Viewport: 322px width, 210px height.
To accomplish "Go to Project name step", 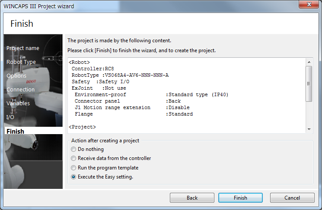I will pos(23,48).
